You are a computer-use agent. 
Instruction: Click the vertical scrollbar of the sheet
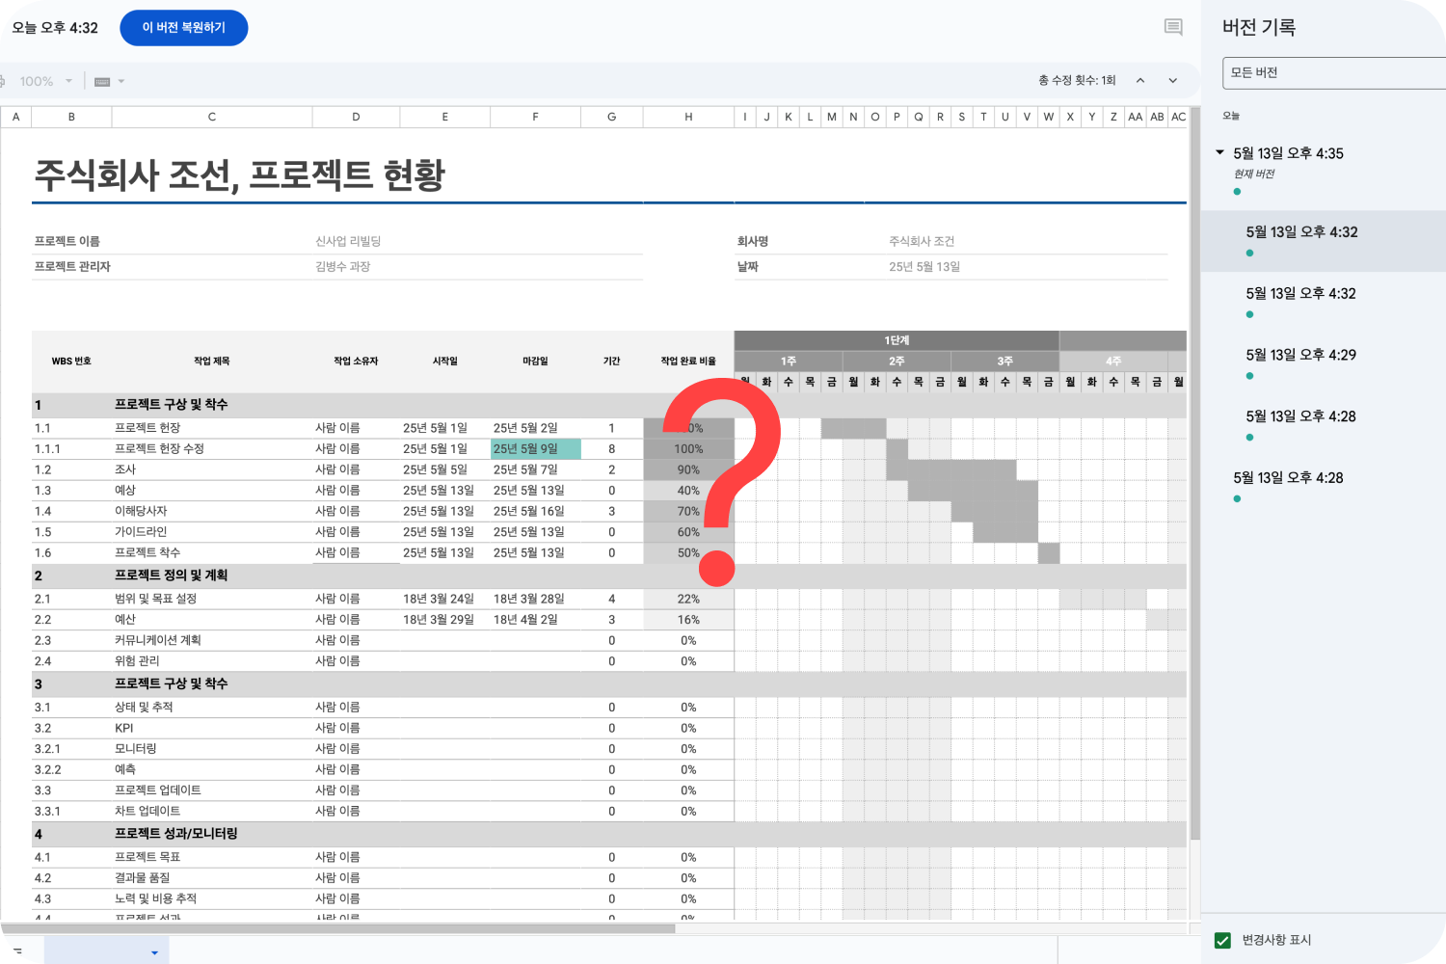tap(1194, 472)
